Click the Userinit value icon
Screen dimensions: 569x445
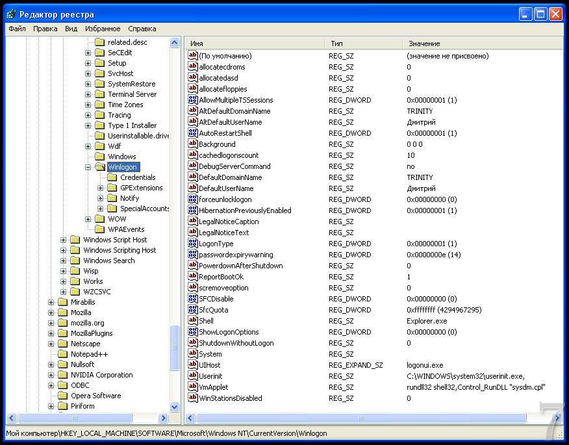point(192,376)
